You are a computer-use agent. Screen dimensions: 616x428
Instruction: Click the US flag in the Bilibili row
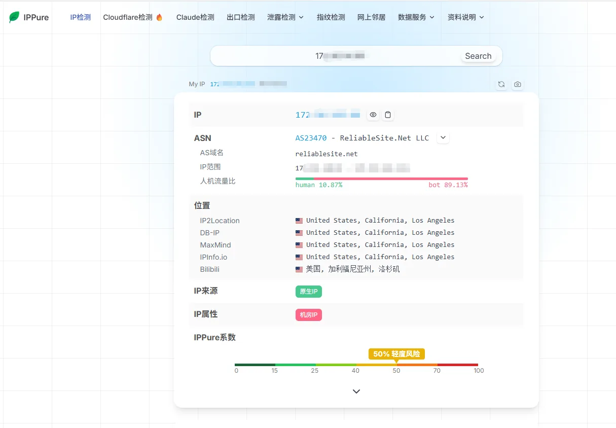pyautogui.click(x=299, y=269)
